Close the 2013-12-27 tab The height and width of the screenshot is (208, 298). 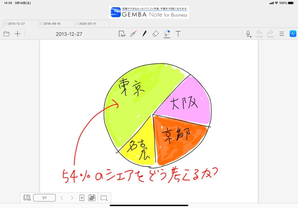point(6,23)
